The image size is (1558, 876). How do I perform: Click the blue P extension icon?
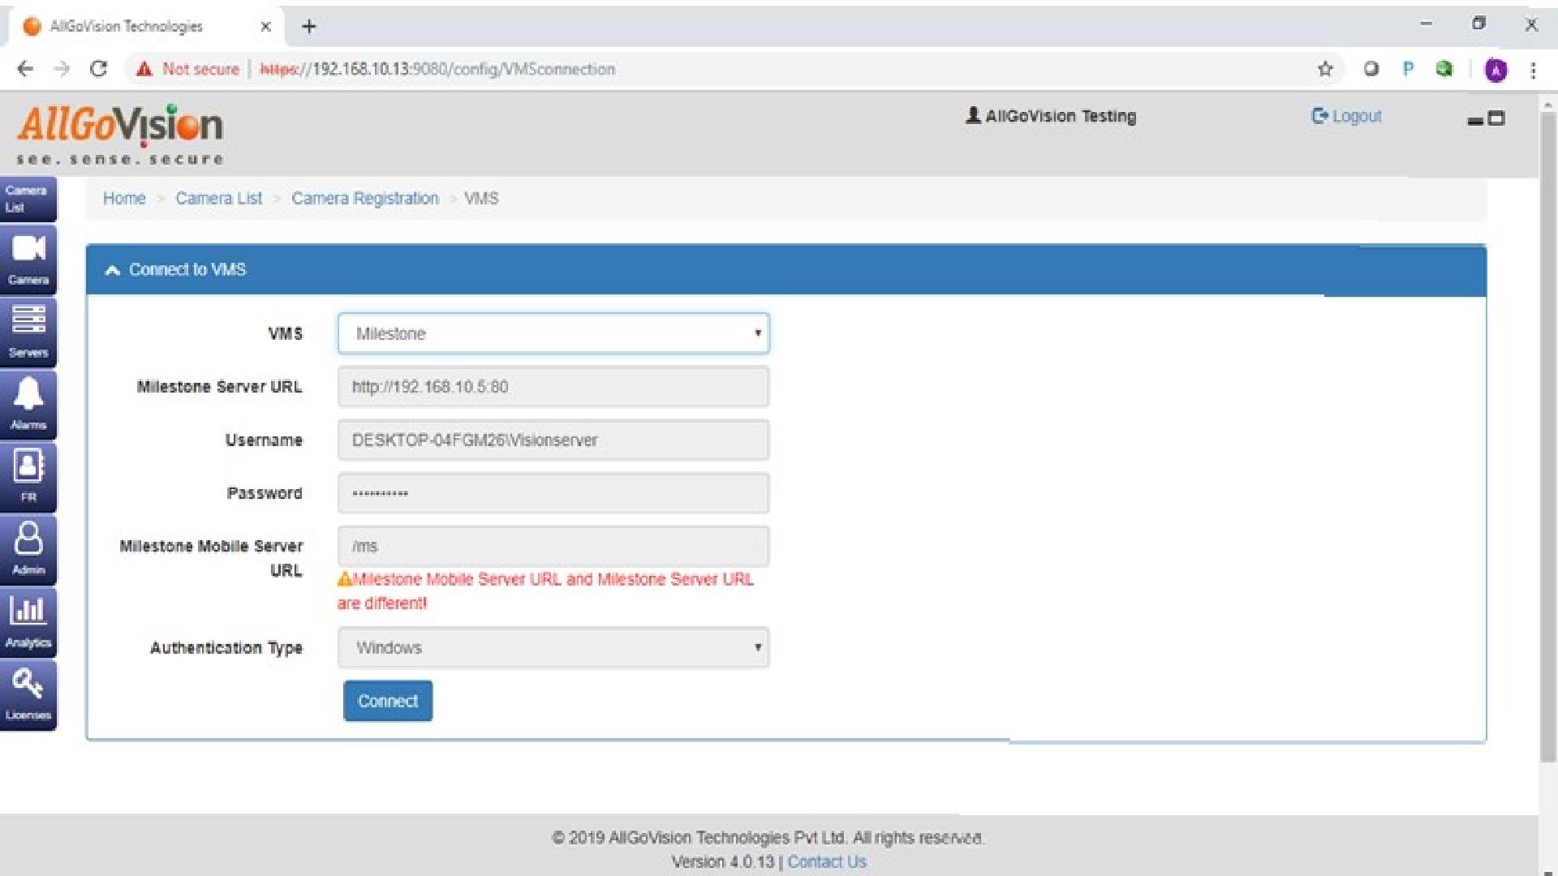[x=1408, y=69]
